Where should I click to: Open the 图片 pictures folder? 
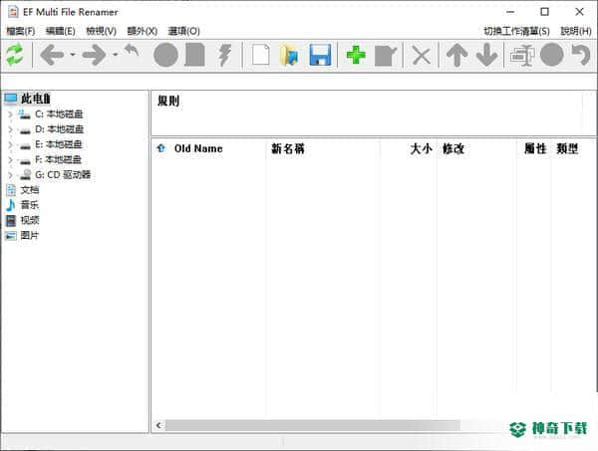pos(29,235)
